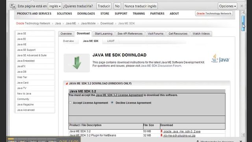
Task: Click the scrollbar up arrow
Action: coord(243,12)
